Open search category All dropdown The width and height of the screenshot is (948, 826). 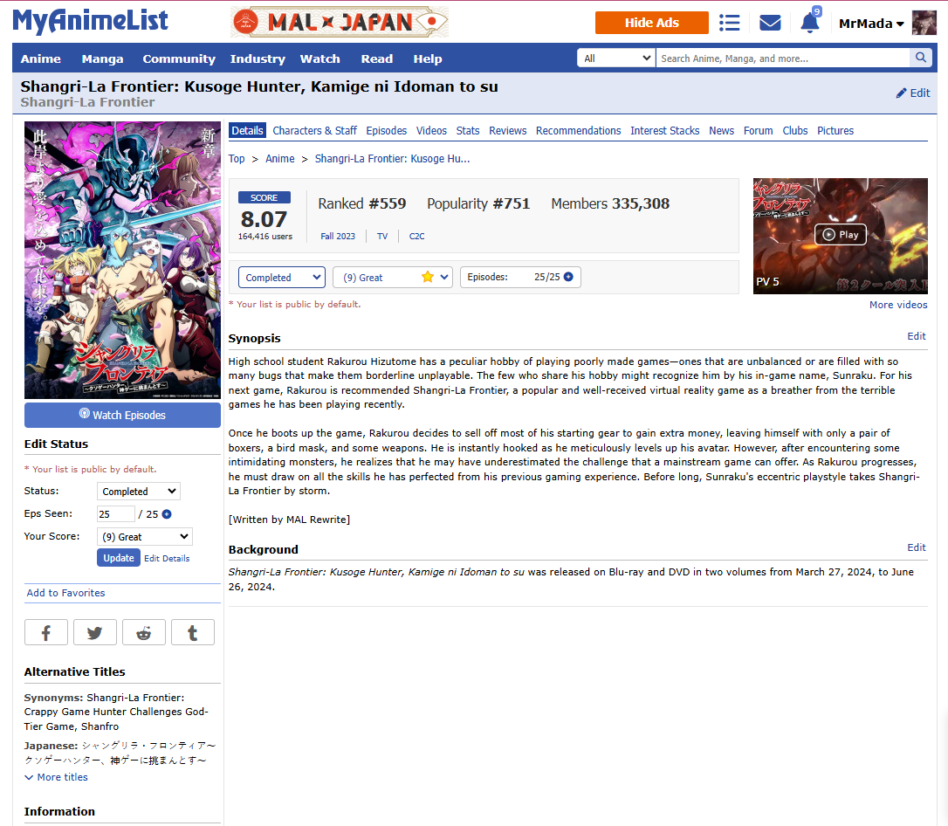coord(616,58)
